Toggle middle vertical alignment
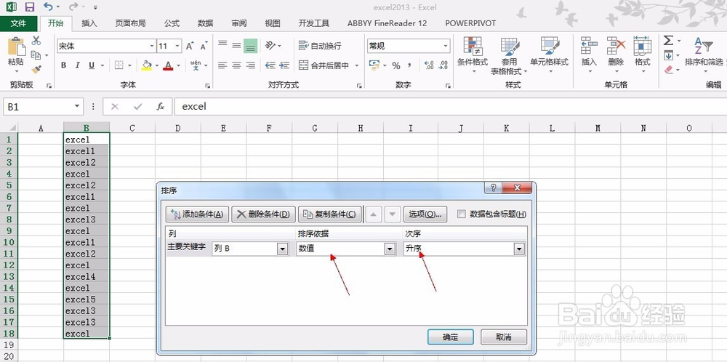Viewport: 727px width, 362px height. pos(236,46)
